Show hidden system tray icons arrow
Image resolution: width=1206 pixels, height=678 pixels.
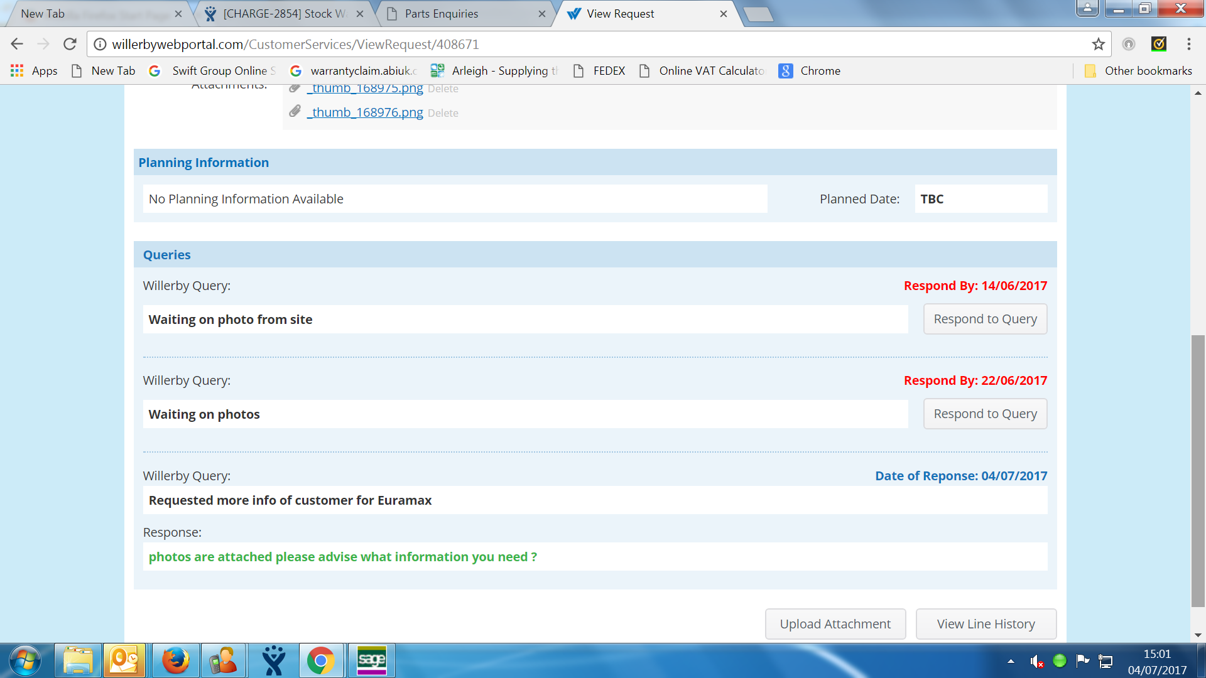1011,661
